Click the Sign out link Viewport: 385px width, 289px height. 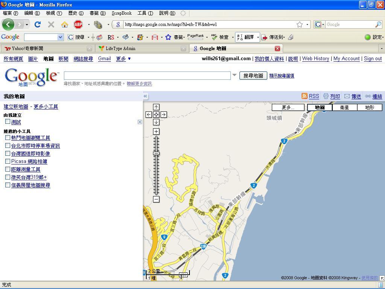point(373,59)
